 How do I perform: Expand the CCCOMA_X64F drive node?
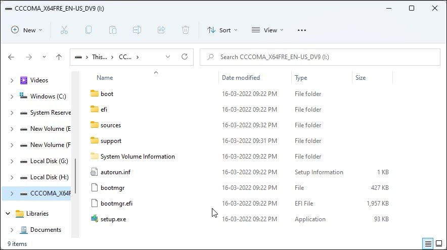tap(12, 193)
